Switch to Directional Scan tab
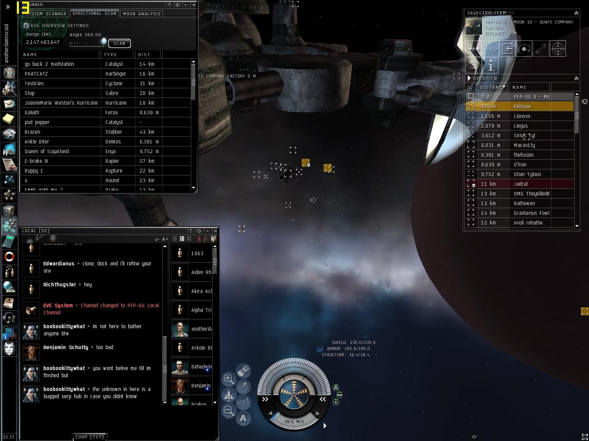This screenshot has width=589, height=441. pyautogui.click(x=95, y=13)
